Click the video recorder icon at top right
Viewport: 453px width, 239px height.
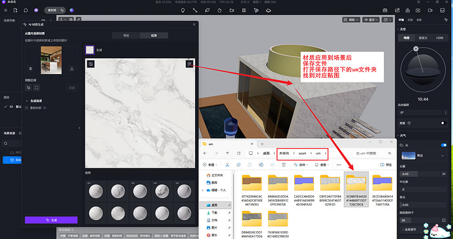(x=430, y=10)
